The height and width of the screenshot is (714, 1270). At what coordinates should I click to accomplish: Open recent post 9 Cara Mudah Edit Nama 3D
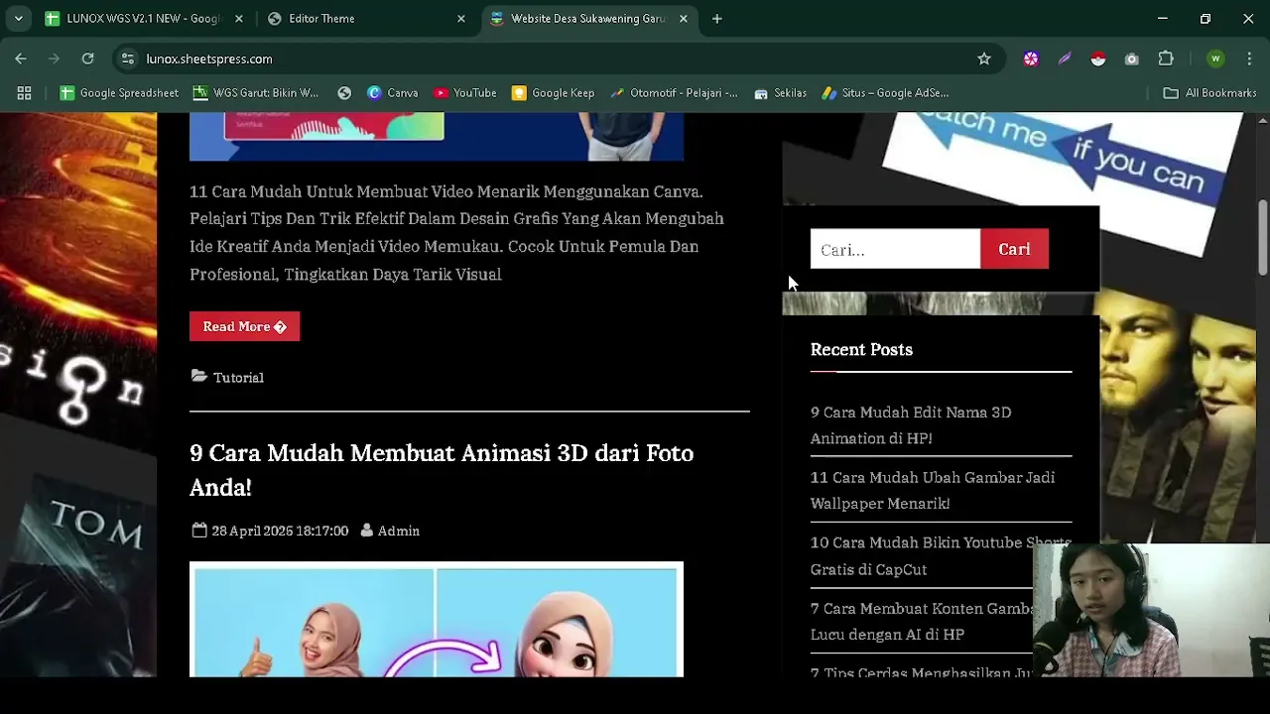911,424
